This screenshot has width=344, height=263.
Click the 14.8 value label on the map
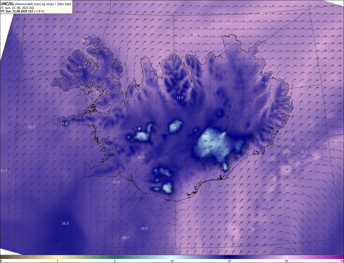[x=64, y=123]
